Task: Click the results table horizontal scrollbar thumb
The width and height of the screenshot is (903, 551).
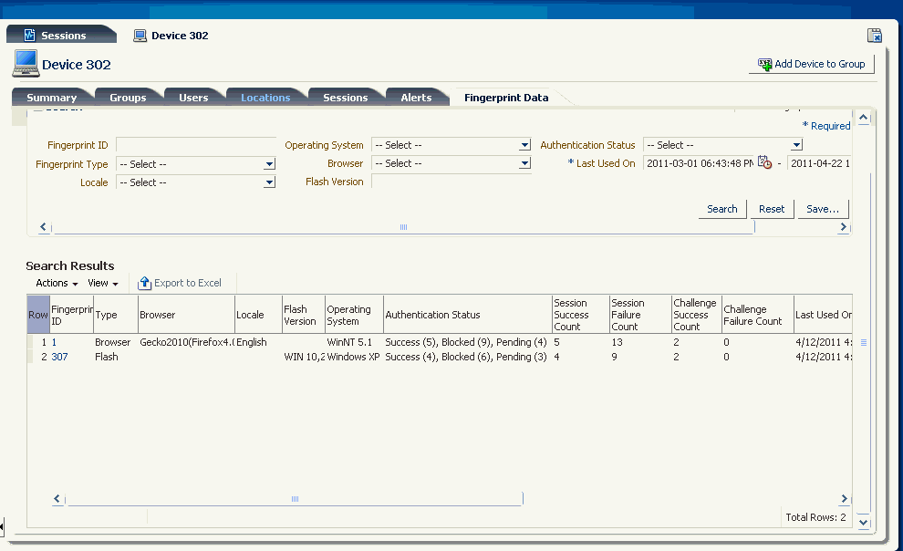Action: pos(295,499)
